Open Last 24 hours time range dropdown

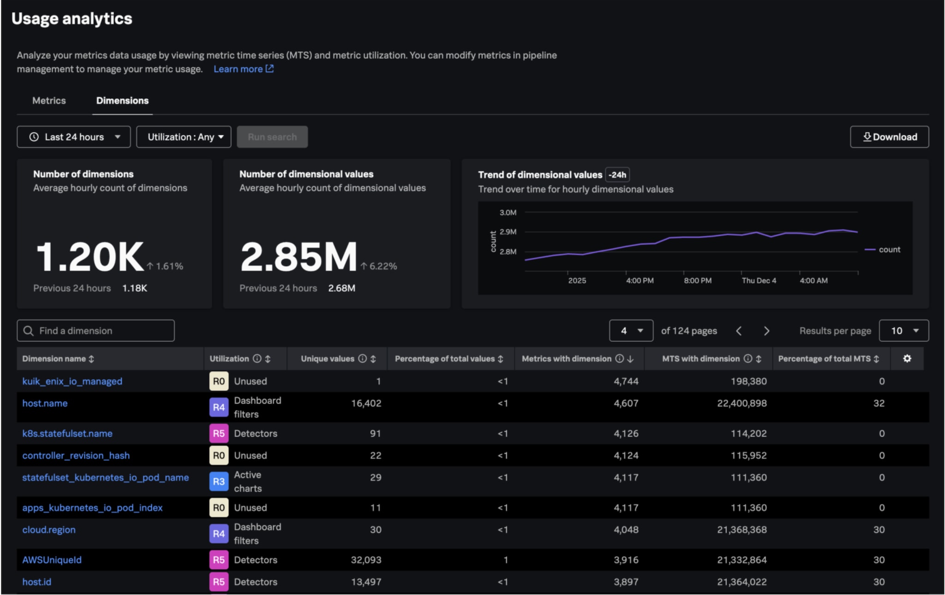pos(74,137)
